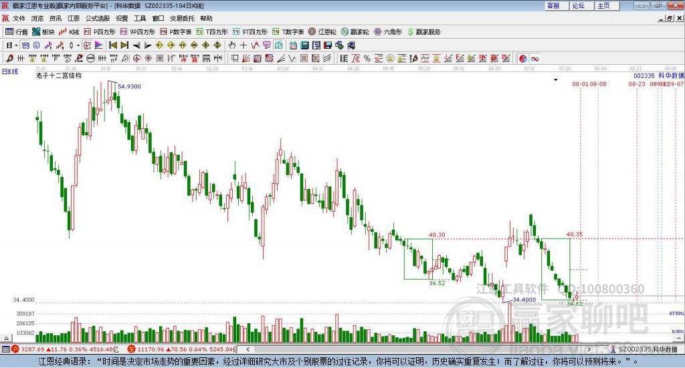The image size is (685, 368).
Task: Click the percent sign tool icon
Action: pyautogui.click(x=367, y=58)
